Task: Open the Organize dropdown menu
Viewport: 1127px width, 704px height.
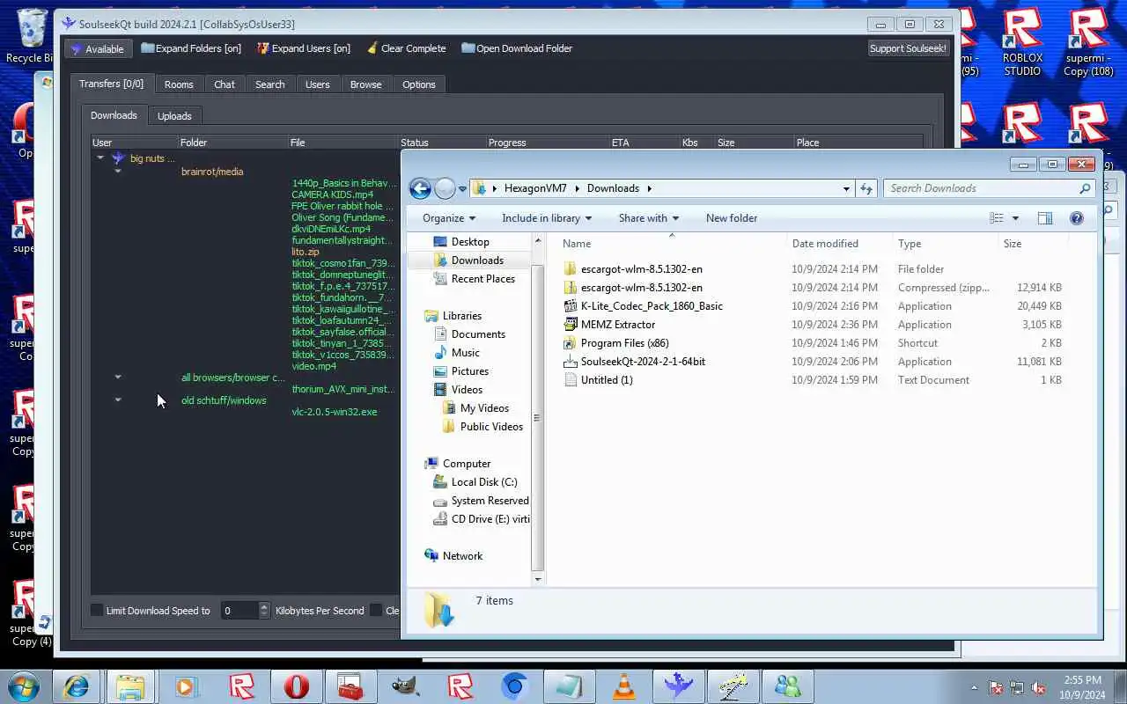Action: 449,218
